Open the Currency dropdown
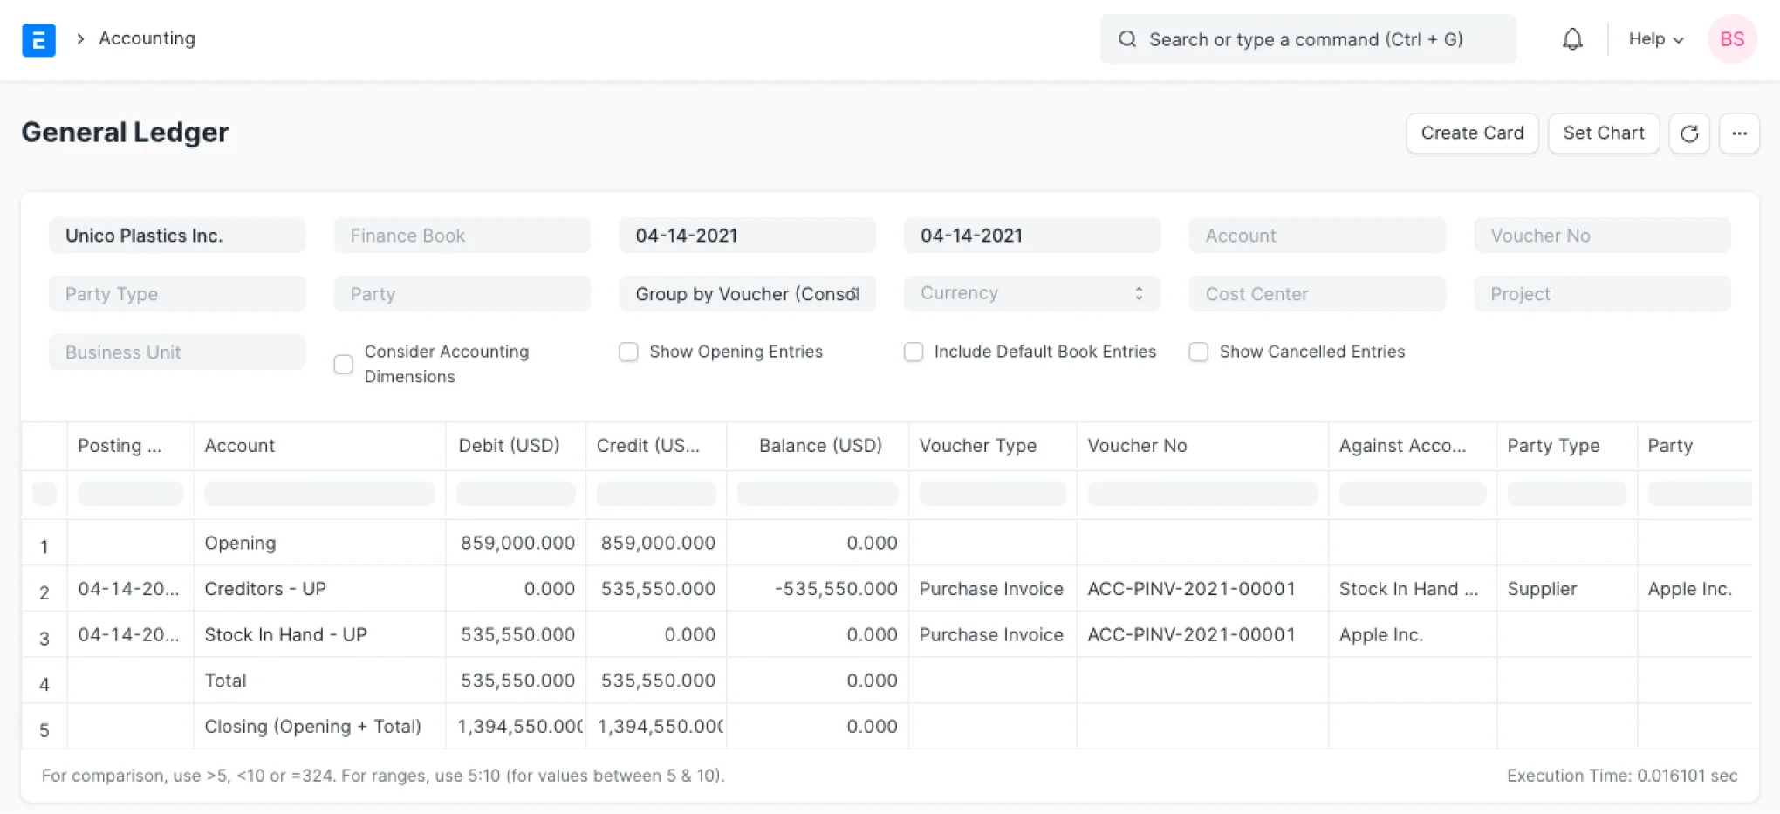Viewport: 1780px width, 814px height. click(x=1031, y=293)
